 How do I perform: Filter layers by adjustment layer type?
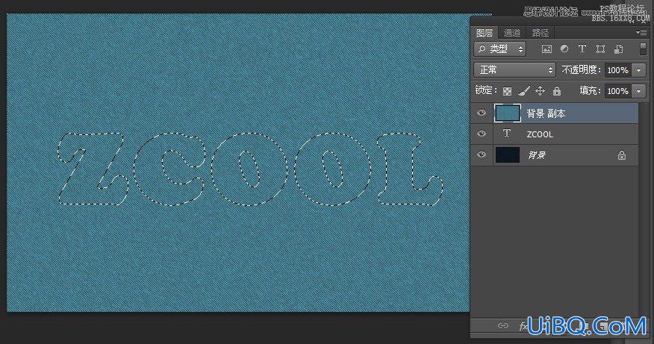click(564, 49)
